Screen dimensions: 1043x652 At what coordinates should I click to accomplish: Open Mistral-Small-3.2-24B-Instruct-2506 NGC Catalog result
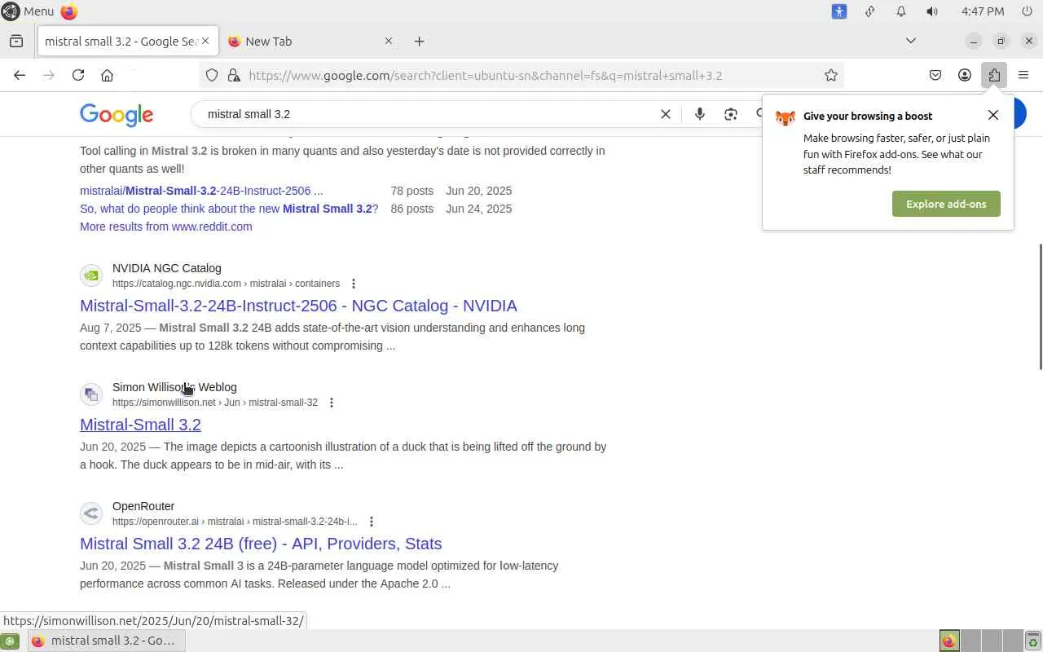[298, 306]
